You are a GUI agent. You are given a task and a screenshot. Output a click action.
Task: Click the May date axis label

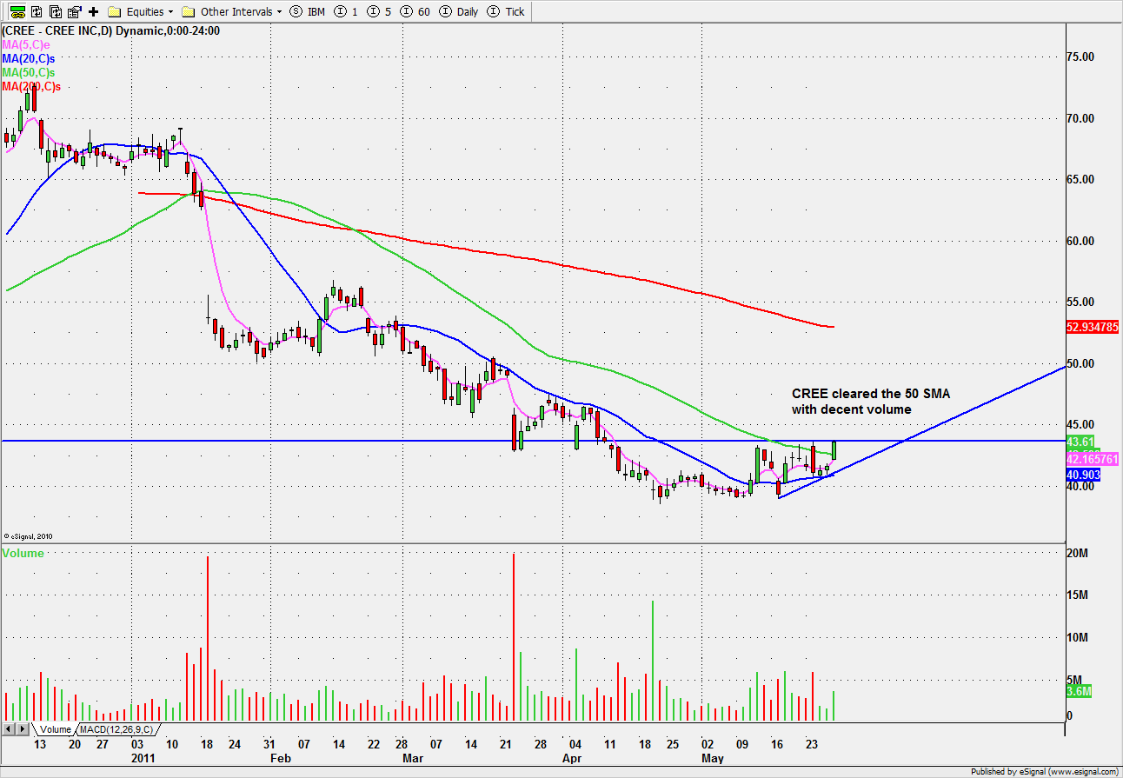pos(713,758)
